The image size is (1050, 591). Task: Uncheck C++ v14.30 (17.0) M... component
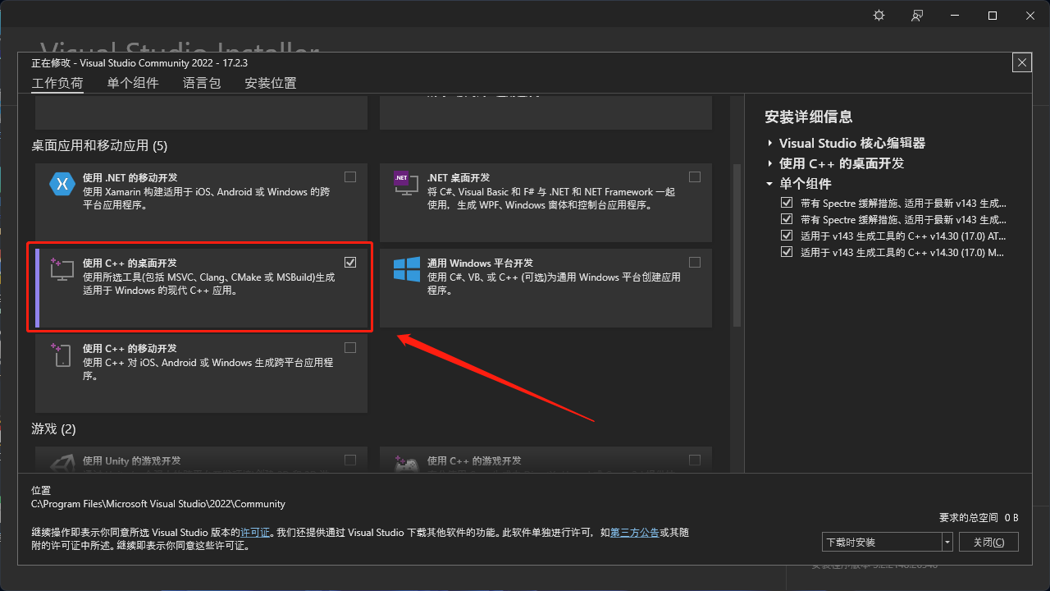(x=787, y=252)
